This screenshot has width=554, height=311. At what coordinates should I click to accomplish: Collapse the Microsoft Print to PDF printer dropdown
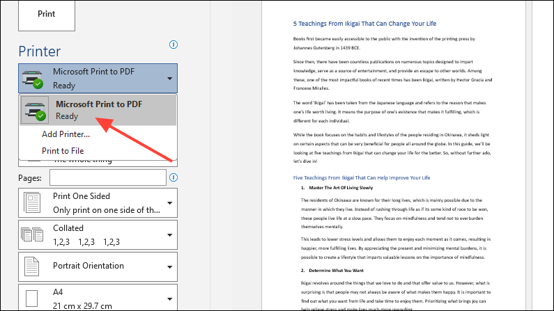click(x=98, y=79)
